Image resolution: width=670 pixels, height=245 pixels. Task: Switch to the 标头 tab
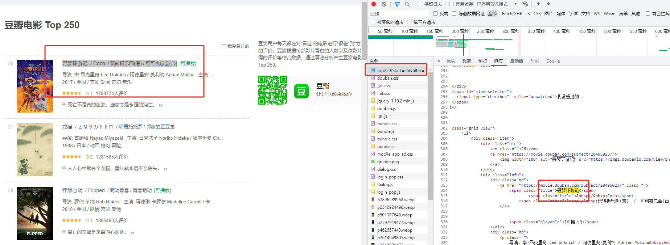coord(451,61)
